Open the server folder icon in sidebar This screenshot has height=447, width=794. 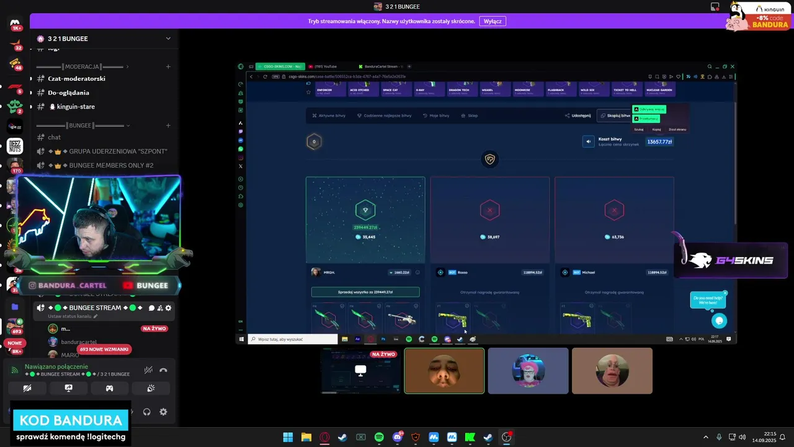pos(16,307)
